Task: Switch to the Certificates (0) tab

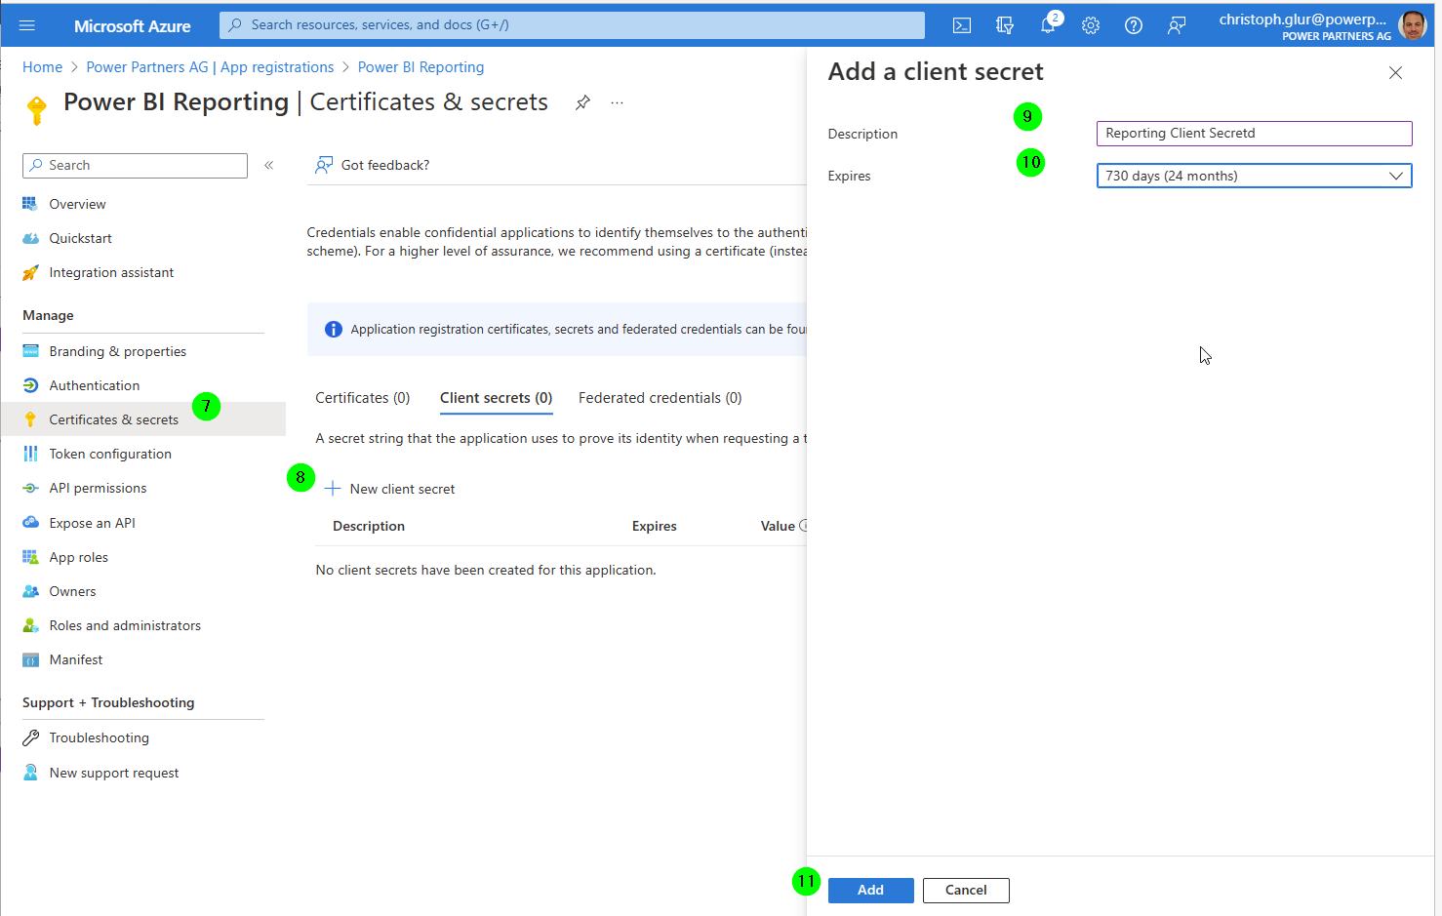Action: (x=362, y=398)
